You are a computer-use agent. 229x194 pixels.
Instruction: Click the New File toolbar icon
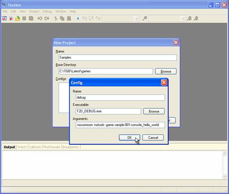11,19
